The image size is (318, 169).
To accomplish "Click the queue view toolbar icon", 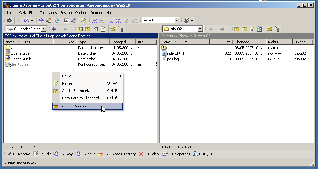I will [19, 20].
